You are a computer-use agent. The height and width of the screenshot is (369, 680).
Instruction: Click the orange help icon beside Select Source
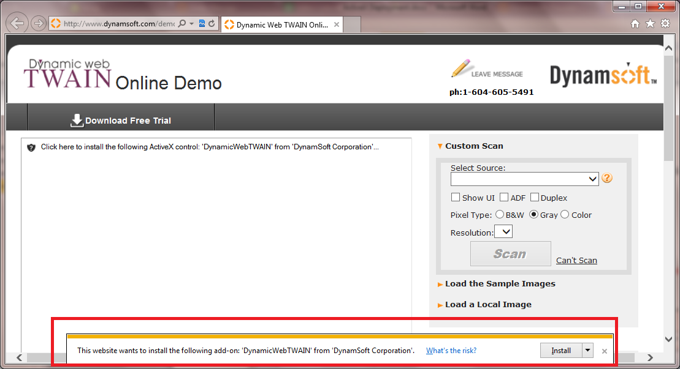click(607, 179)
